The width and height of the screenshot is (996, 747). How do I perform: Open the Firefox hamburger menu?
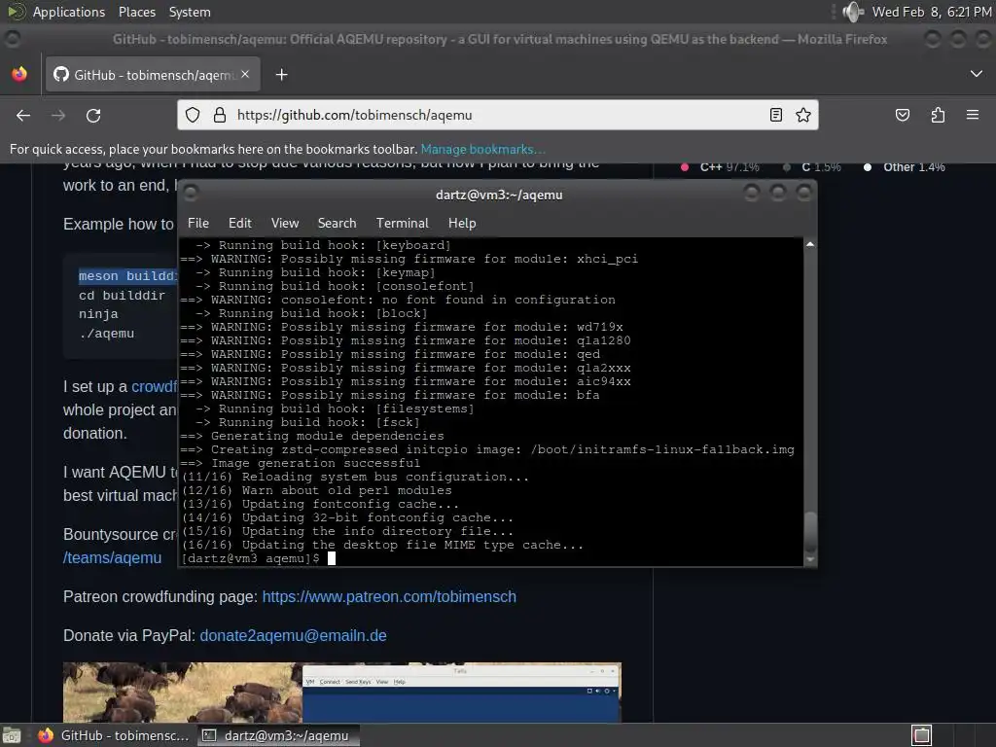[x=973, y=115]
